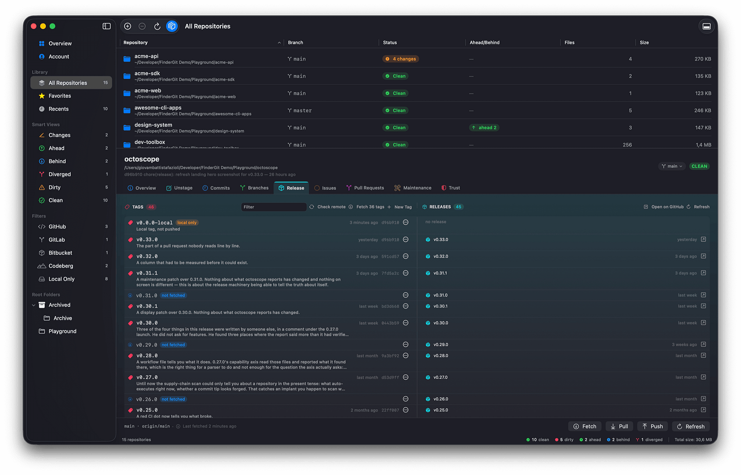Screen dimensions: 741x475
Task: Open more options for tag v0.33.0
Action: pyautogui.click(x=406, y=239)
